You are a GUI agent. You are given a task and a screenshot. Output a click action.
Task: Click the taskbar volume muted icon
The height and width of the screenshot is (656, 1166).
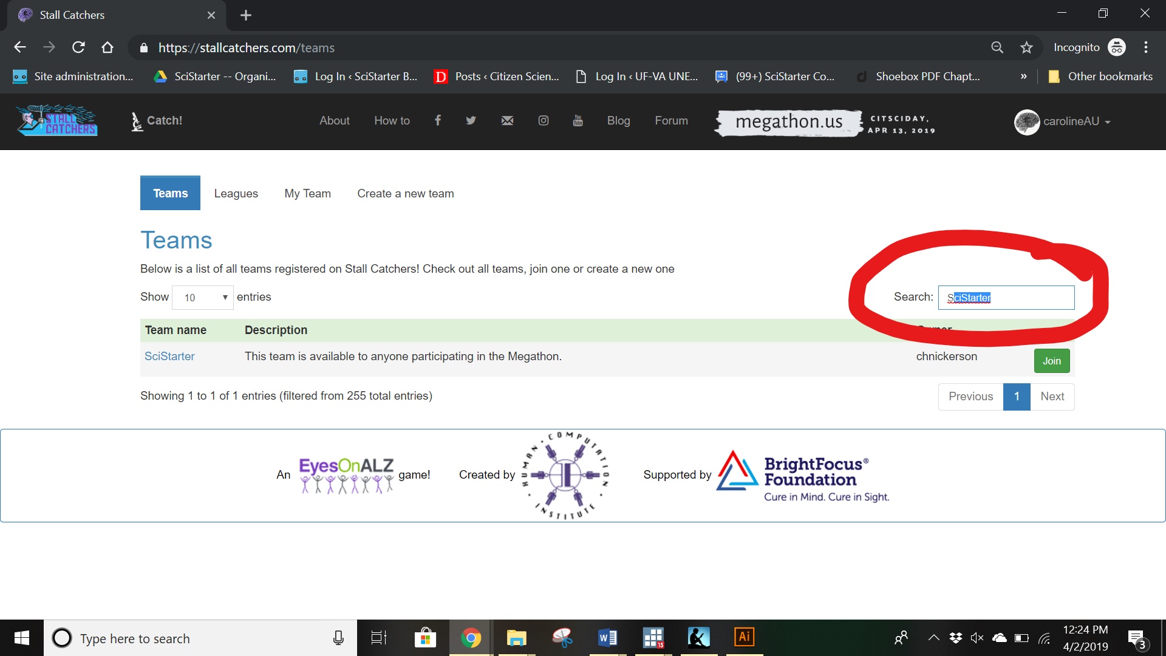(977, 638)
